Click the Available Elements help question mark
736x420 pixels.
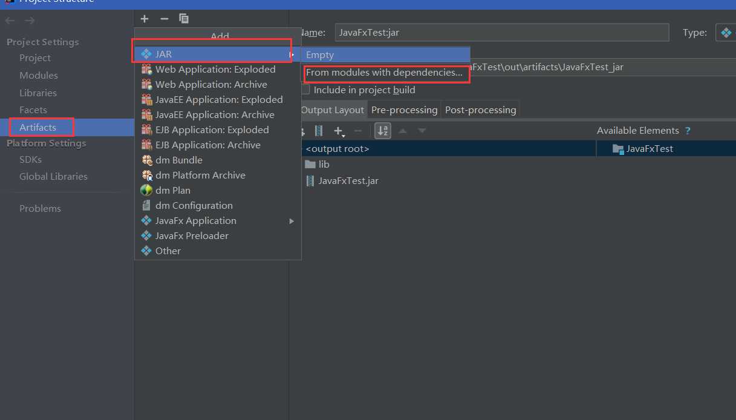click(x=688, y=131)
